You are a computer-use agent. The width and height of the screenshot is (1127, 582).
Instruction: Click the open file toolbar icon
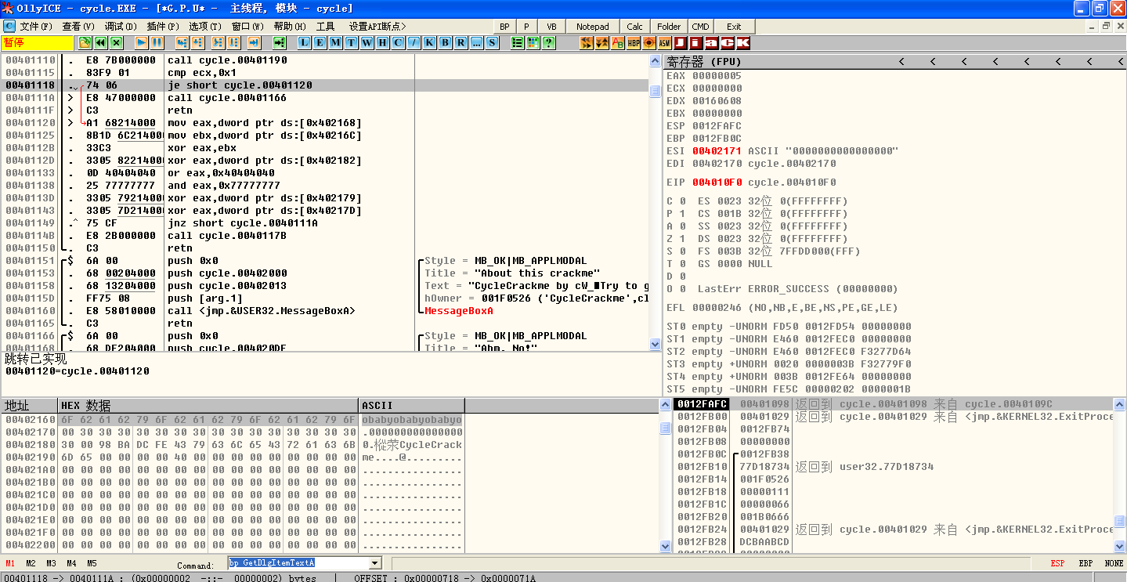[85, 42]
